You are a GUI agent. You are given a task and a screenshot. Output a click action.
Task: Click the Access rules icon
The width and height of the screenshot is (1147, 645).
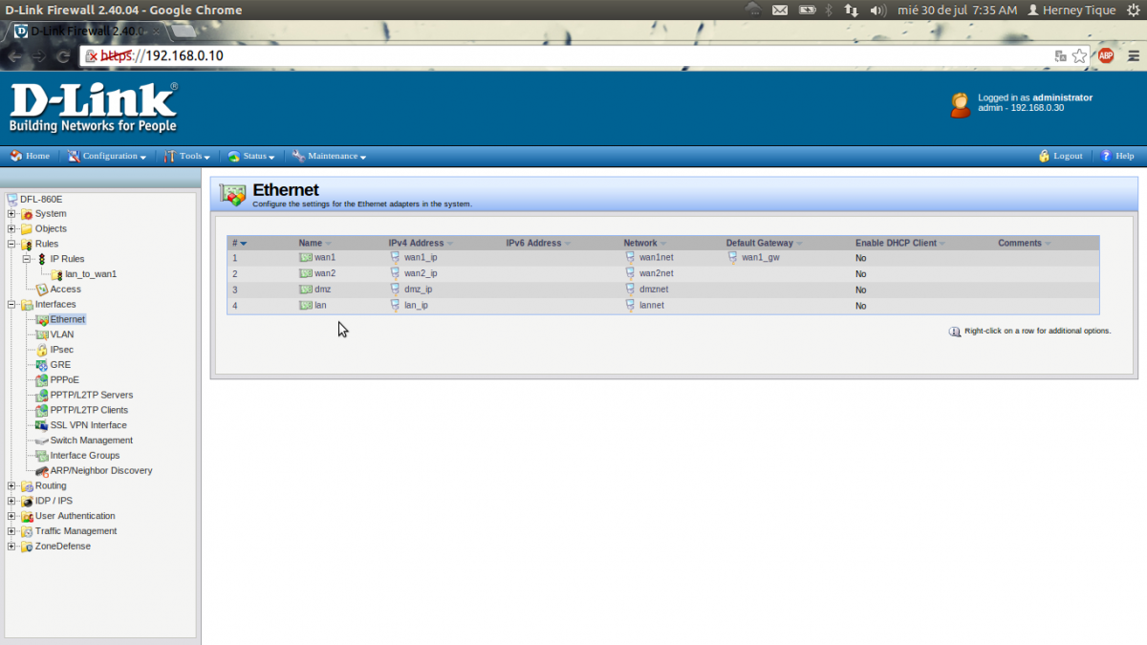coord(42,290)
